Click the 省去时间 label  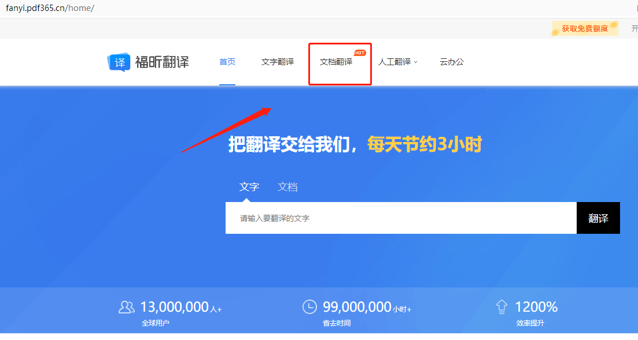click(337, 323)
